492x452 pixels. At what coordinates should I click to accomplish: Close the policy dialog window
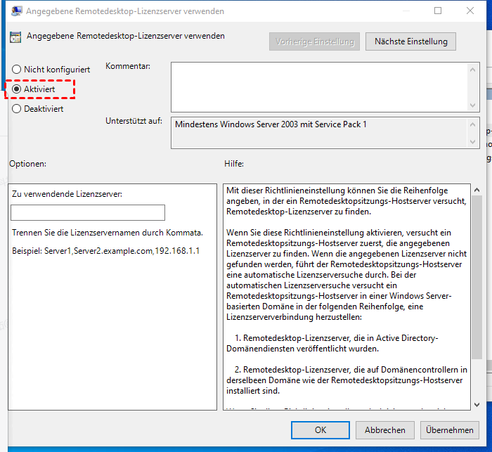tap(470, 11)
